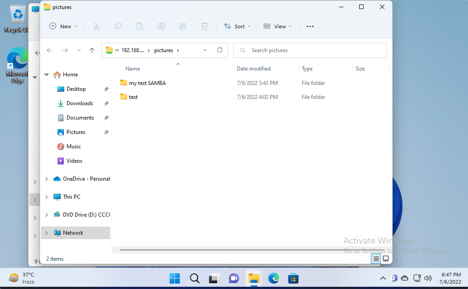This screenshot has height=289, width=468.
Task: Click the Rename icon in toolbar
Action: pyautogui.click(x=161, y=27)
